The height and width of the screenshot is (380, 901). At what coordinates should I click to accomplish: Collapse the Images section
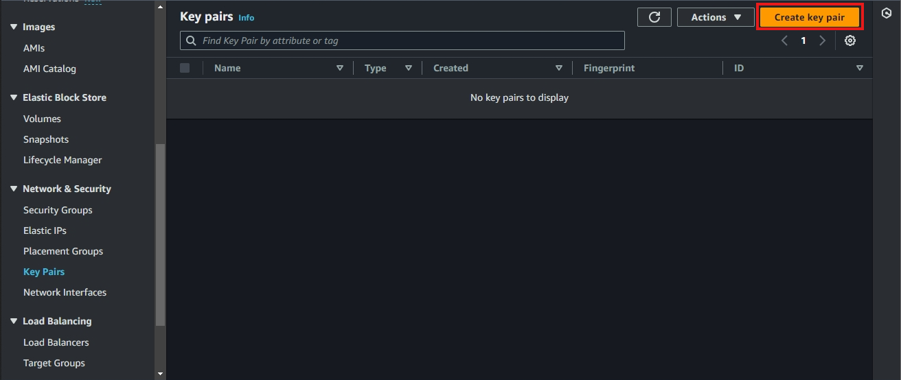14,27
